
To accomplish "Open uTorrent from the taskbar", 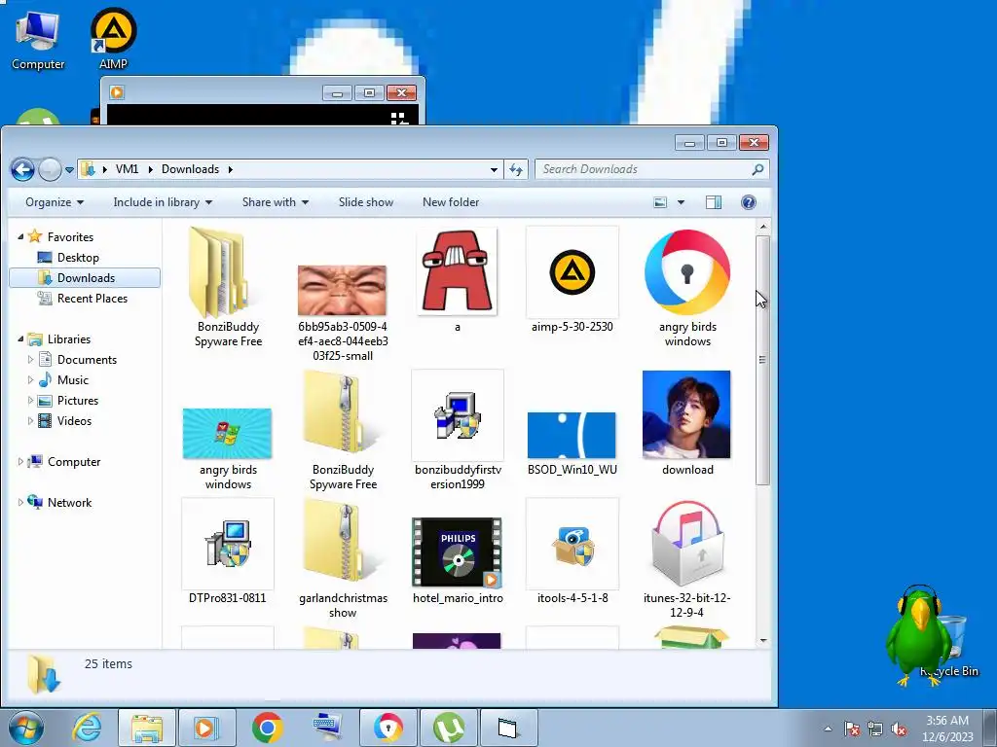I will (448, 728).
